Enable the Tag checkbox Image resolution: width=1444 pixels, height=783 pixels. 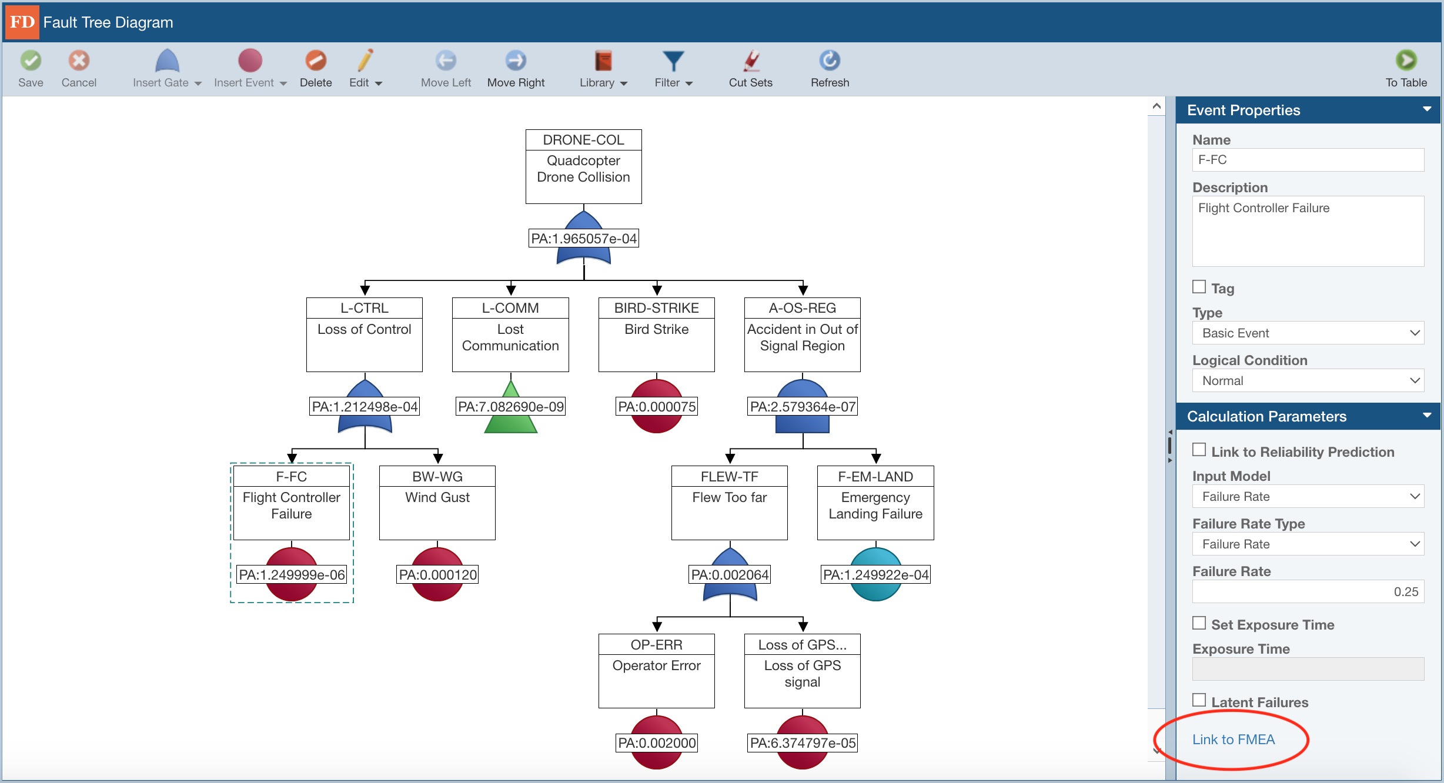coord(1199,286)
